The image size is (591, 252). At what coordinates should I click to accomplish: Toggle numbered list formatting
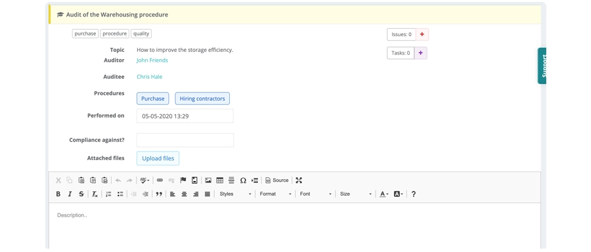pos(108,194)
